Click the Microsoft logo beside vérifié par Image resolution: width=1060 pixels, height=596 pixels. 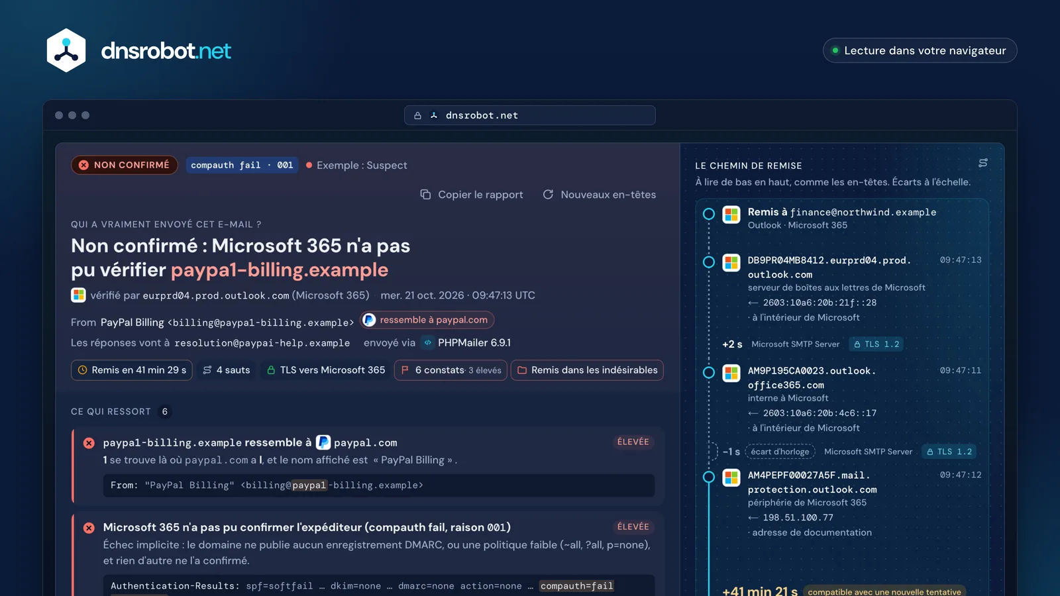click(x=78, y=295)
